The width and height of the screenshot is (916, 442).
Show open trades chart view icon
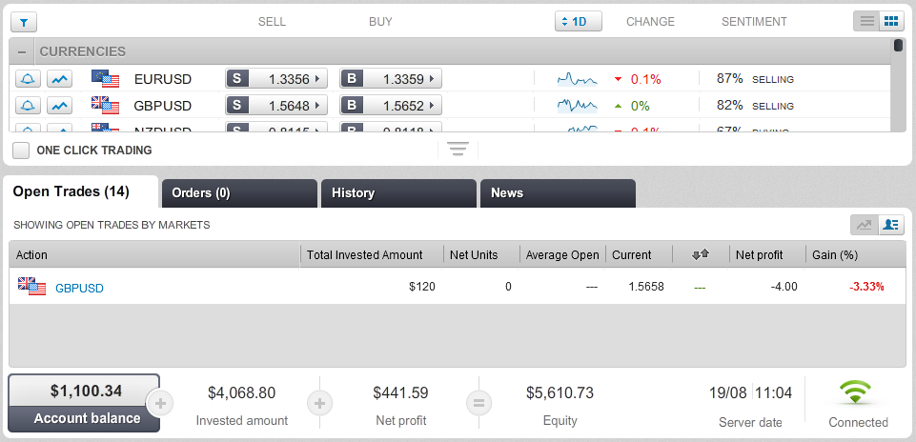point(864,224)
